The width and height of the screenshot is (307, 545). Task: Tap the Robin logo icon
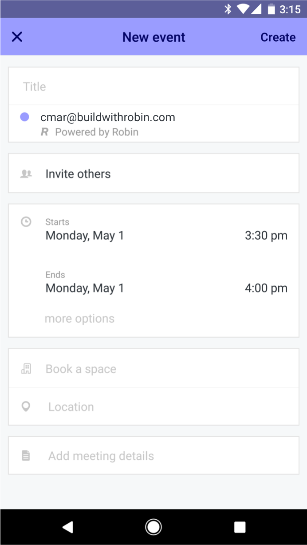pos(44,132)
